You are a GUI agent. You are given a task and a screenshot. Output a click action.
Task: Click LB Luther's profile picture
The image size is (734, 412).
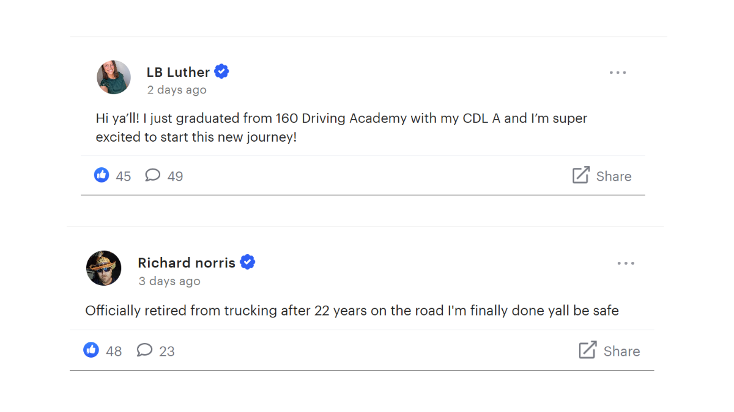pyautogui.click(x=114, y=78)
